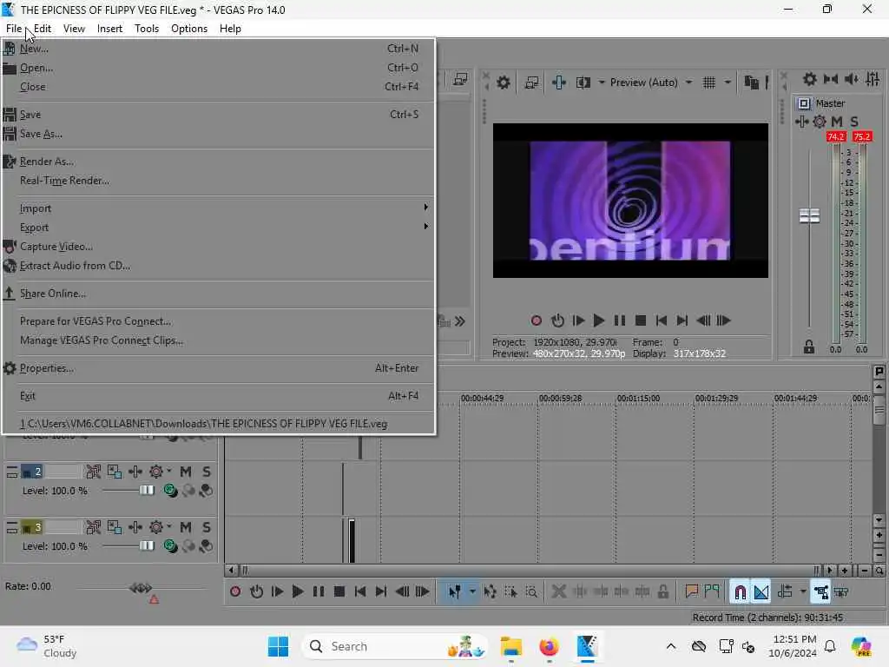Solo track 3 with the S button
Screen dimensions: 889x667
click(x=207, y=527)
